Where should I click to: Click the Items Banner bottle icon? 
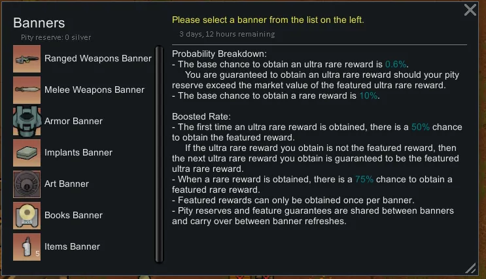coord(27,247)
